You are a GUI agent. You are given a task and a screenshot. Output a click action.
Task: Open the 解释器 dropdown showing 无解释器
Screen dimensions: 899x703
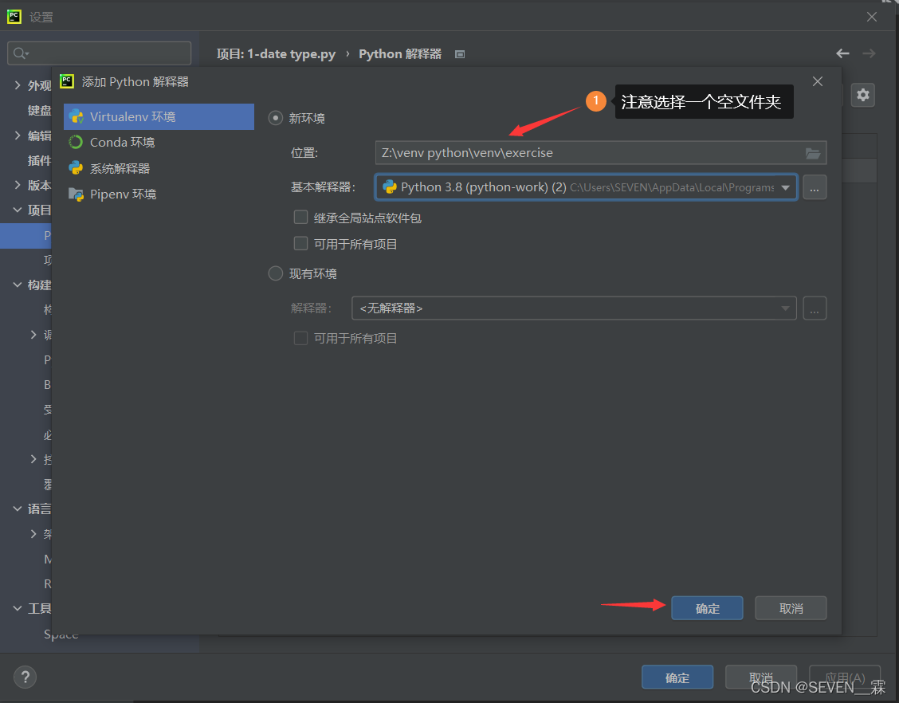[x=574, y=308]
